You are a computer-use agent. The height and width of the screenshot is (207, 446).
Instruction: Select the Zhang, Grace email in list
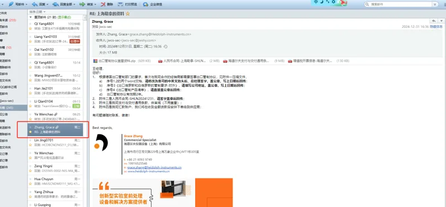tap(55, 129)
